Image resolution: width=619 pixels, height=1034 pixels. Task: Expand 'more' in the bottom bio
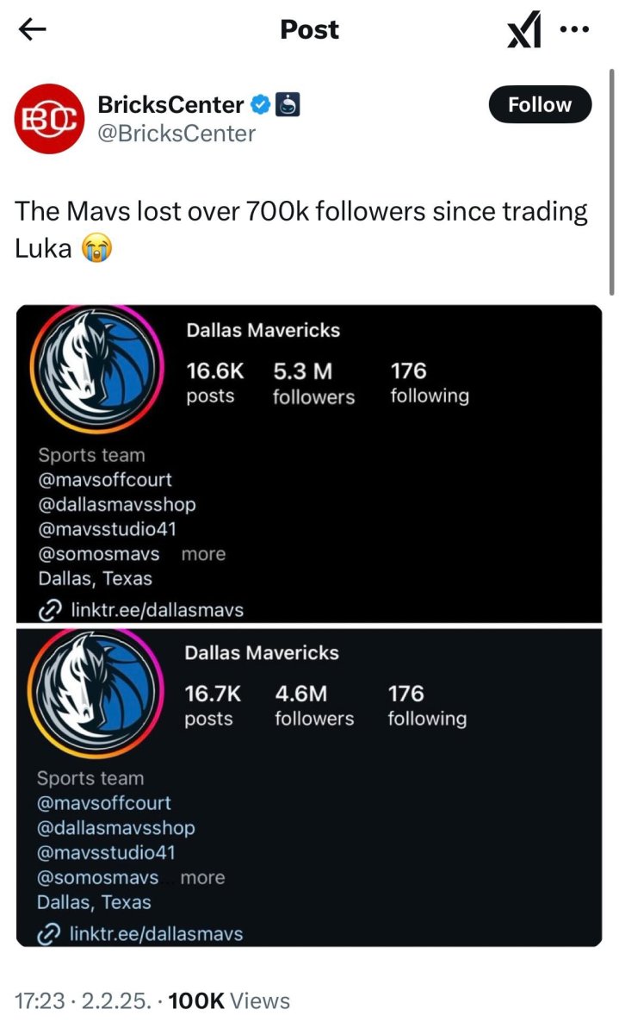click(x=202, y=877)
